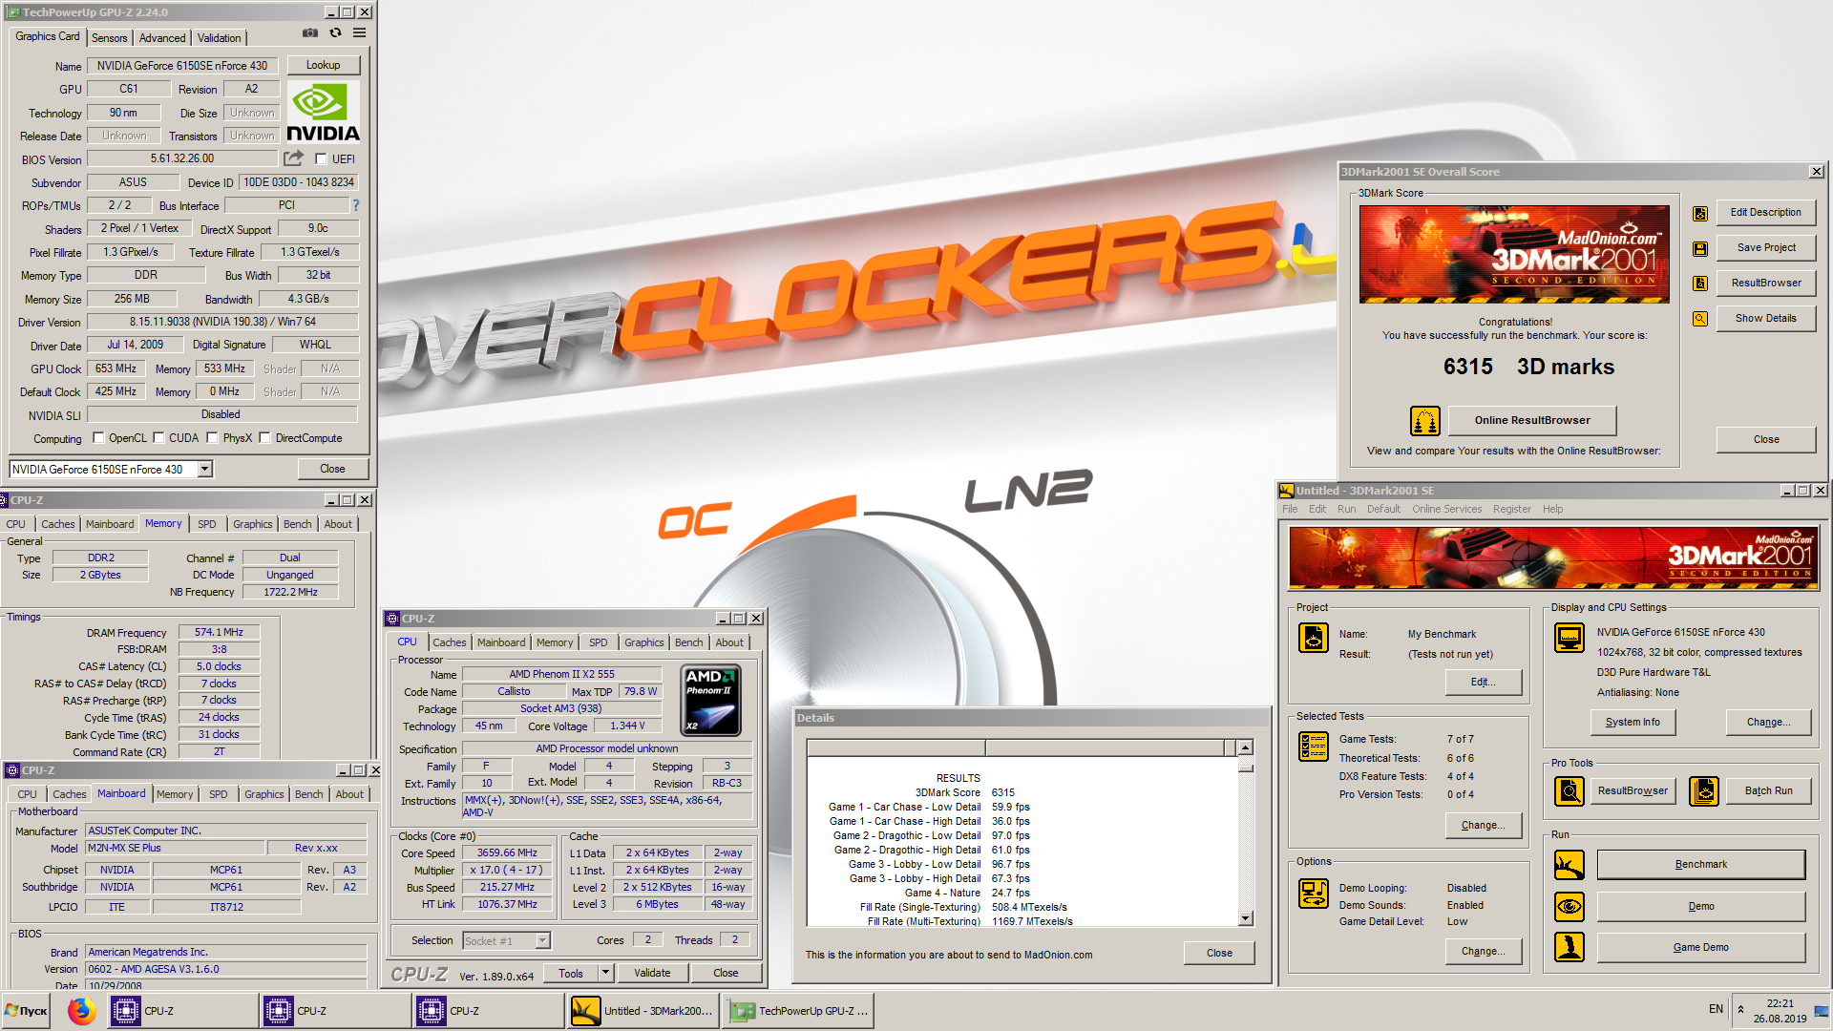Click the System Info button
The height and width of the screenshot is (1031, 1833).
pos(1633,723)
